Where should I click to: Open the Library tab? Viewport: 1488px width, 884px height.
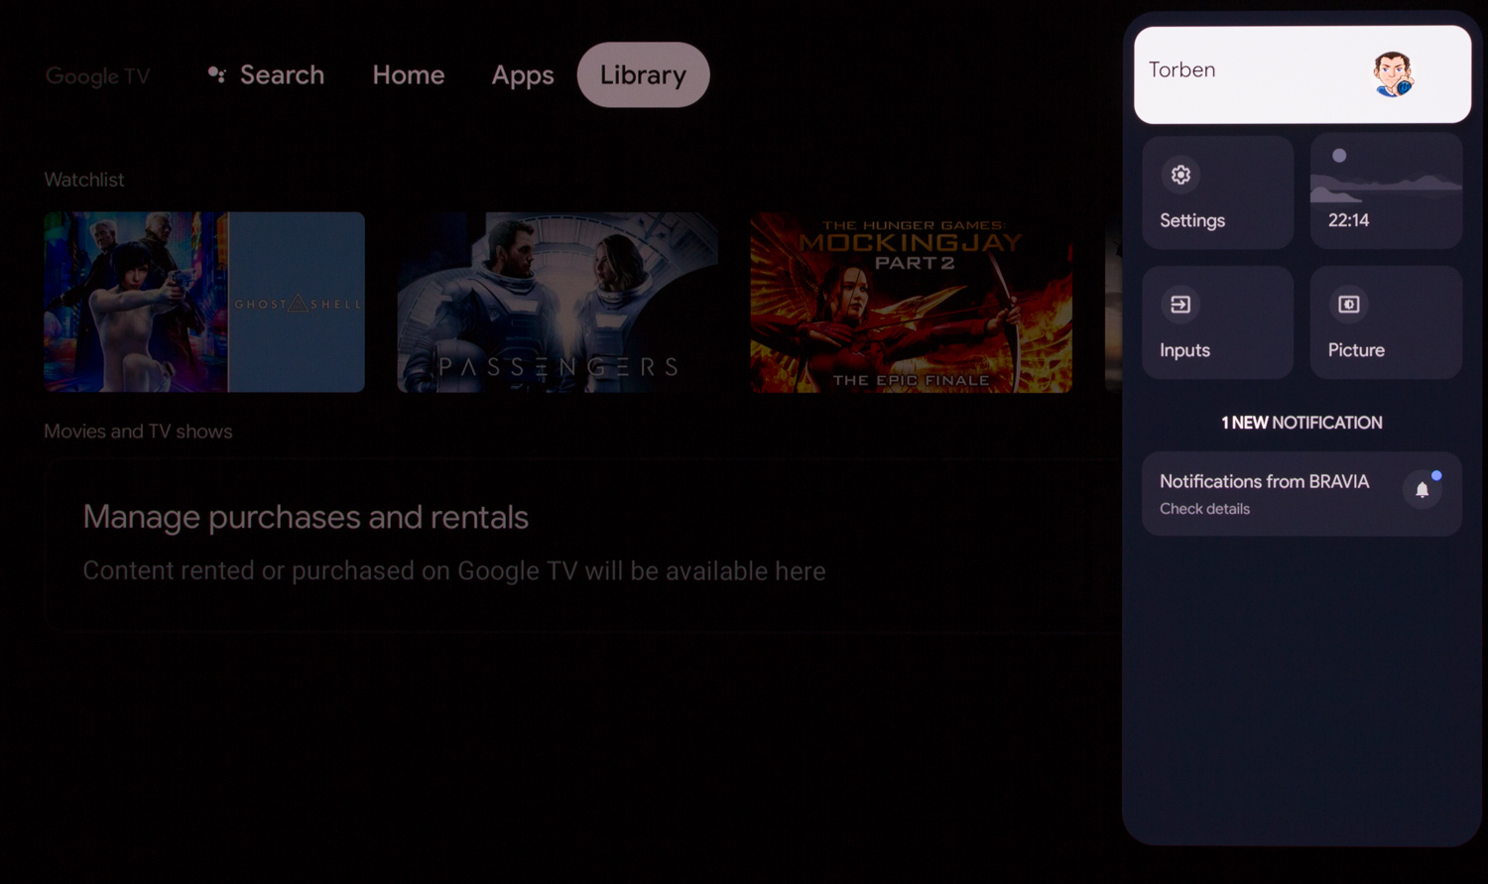pyautogui.click(x=643, y=74)
